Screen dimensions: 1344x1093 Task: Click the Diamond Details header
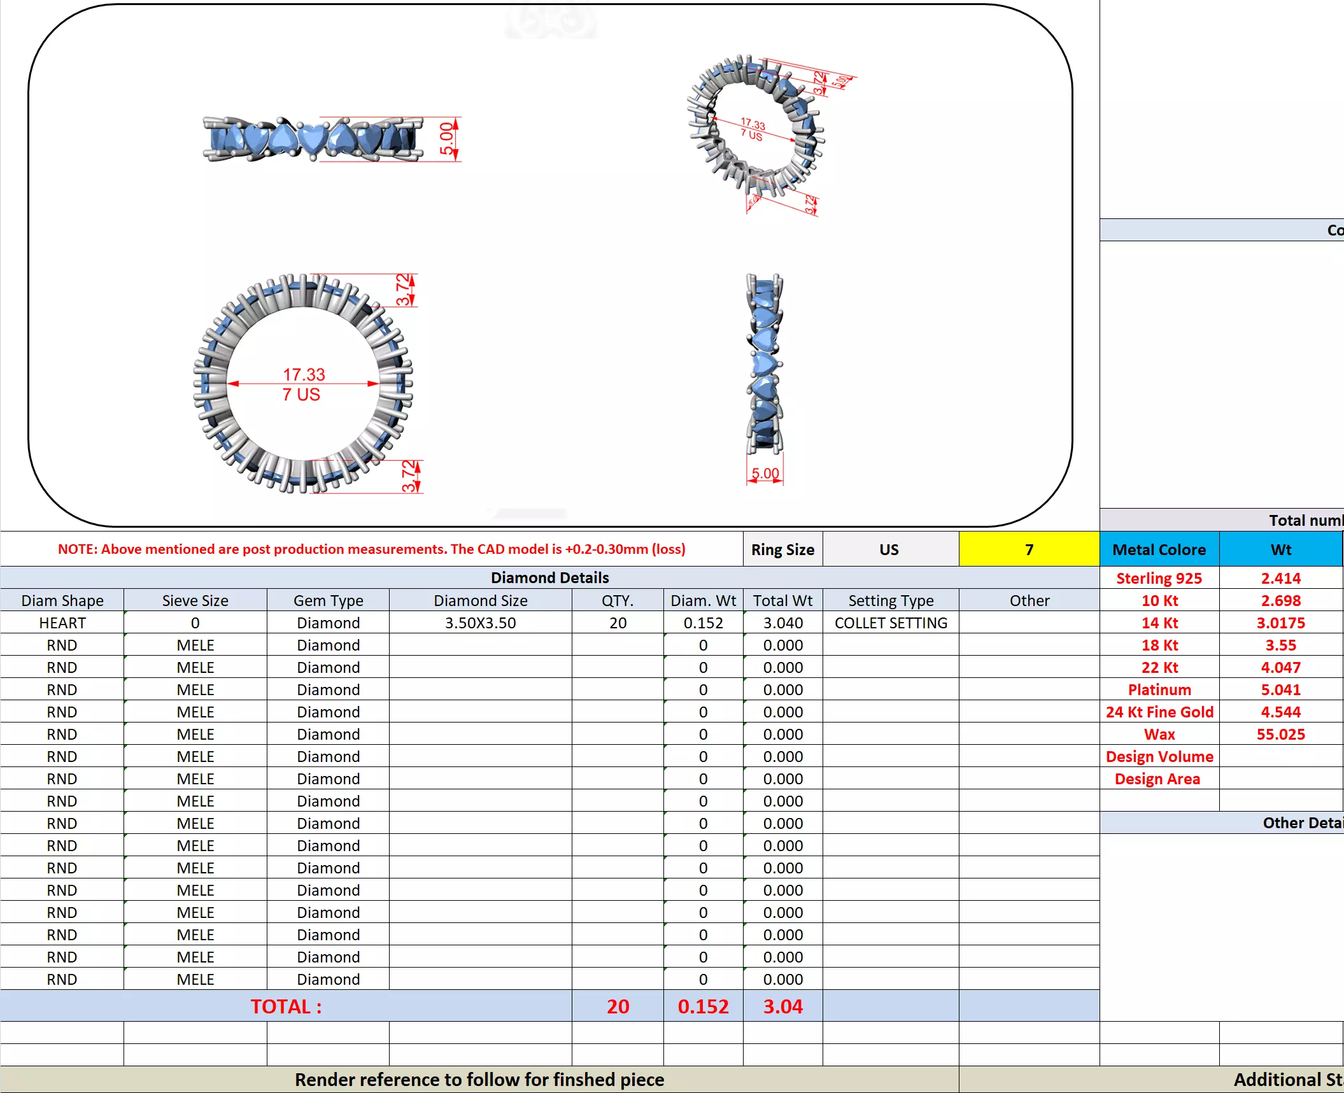click(549, 577)
